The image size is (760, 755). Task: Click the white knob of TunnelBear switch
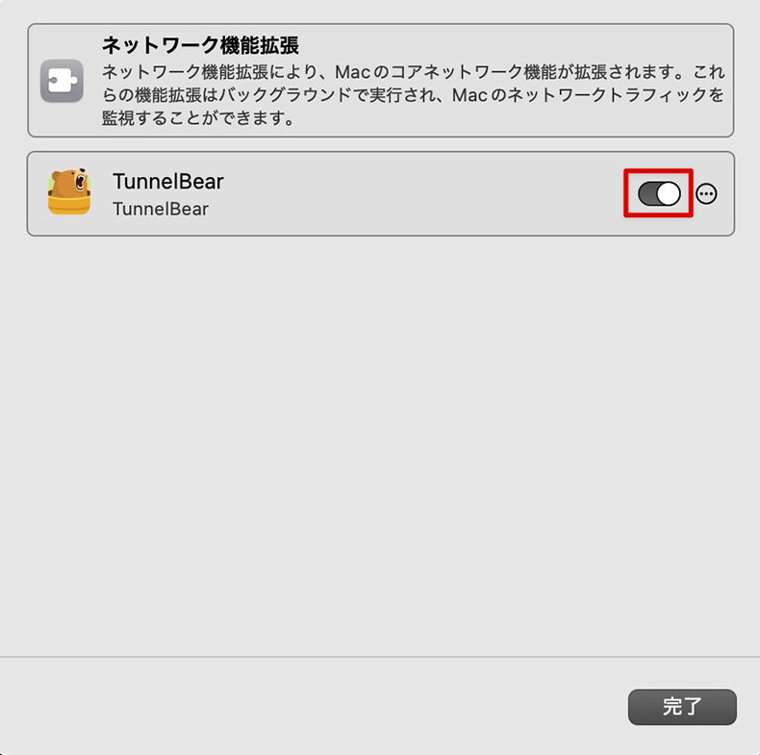tap(669, 194)
